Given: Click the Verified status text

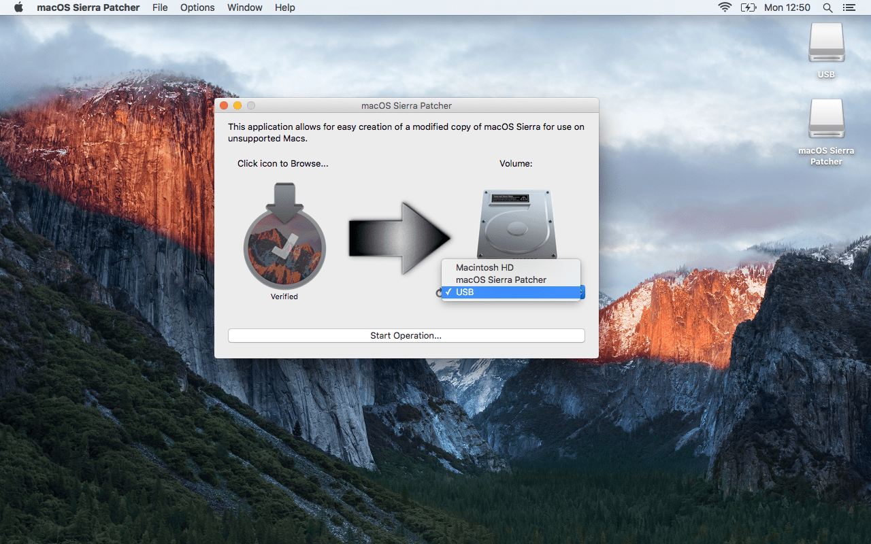Looking at the screenshot, I should [x=284, y=296].
